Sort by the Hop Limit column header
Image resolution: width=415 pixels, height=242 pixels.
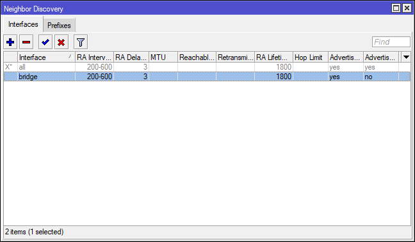coord(311,57)
